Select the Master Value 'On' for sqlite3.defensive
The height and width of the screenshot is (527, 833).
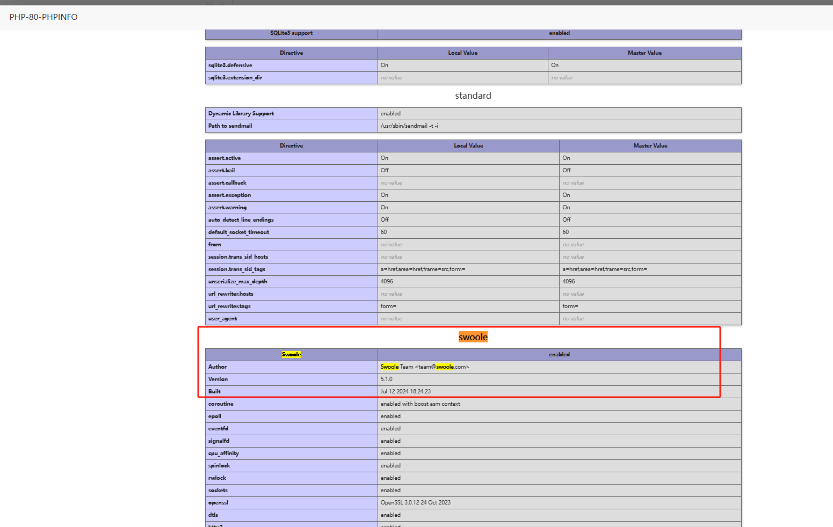(555, 65)
